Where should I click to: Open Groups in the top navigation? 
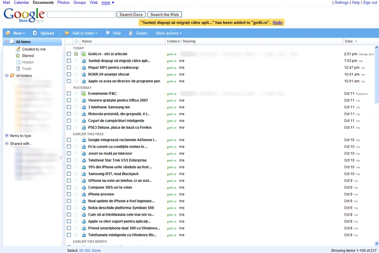[x=79, y=3]
